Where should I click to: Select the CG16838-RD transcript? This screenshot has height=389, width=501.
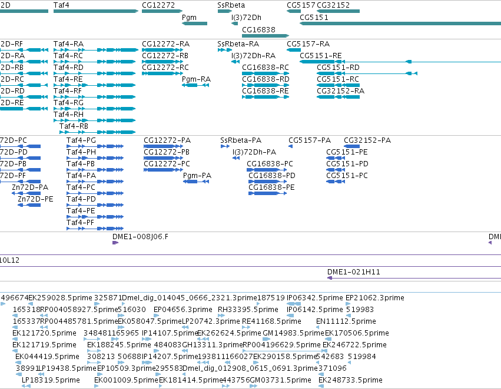[266, 85]
